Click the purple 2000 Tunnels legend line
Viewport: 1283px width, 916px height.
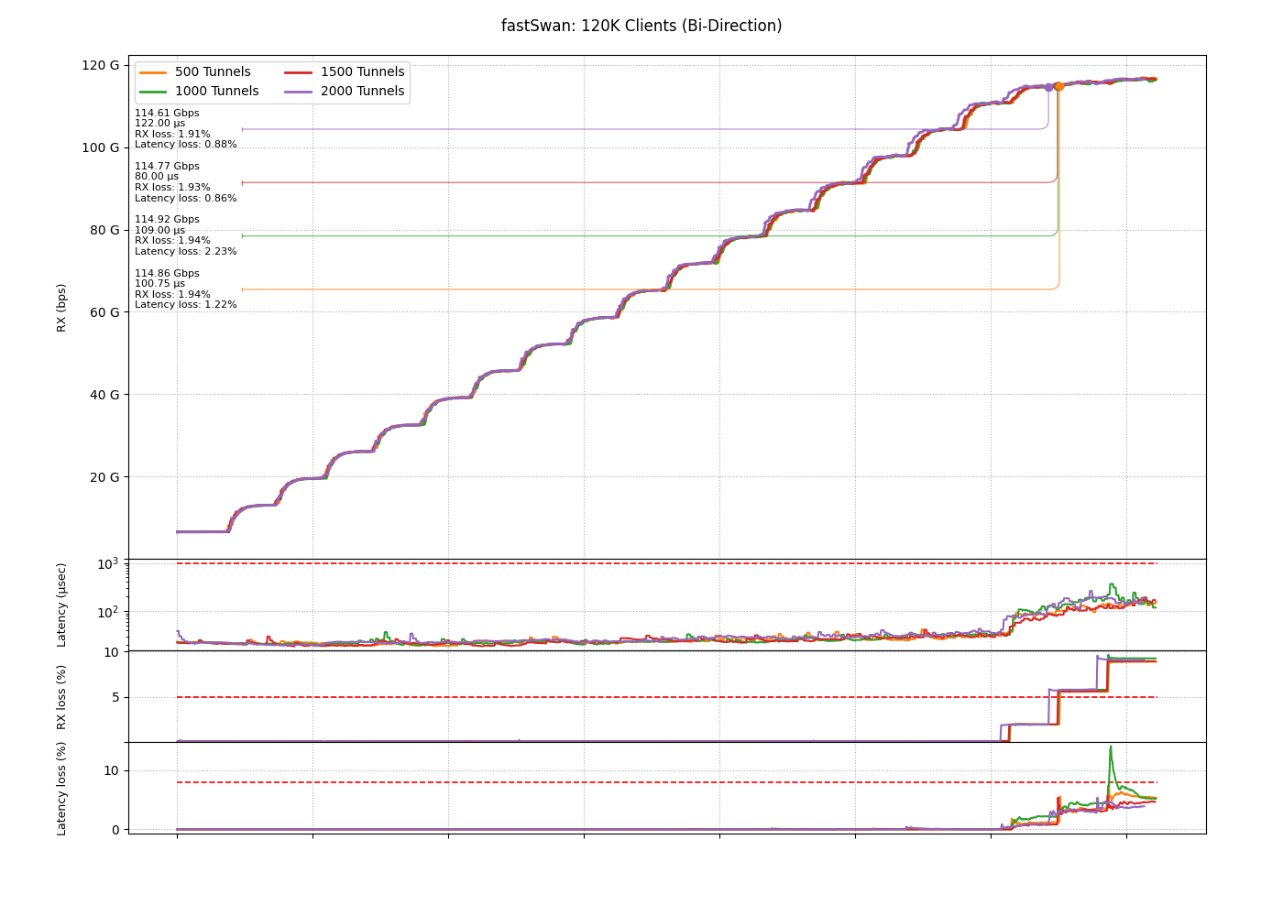(x=298, y=92)
